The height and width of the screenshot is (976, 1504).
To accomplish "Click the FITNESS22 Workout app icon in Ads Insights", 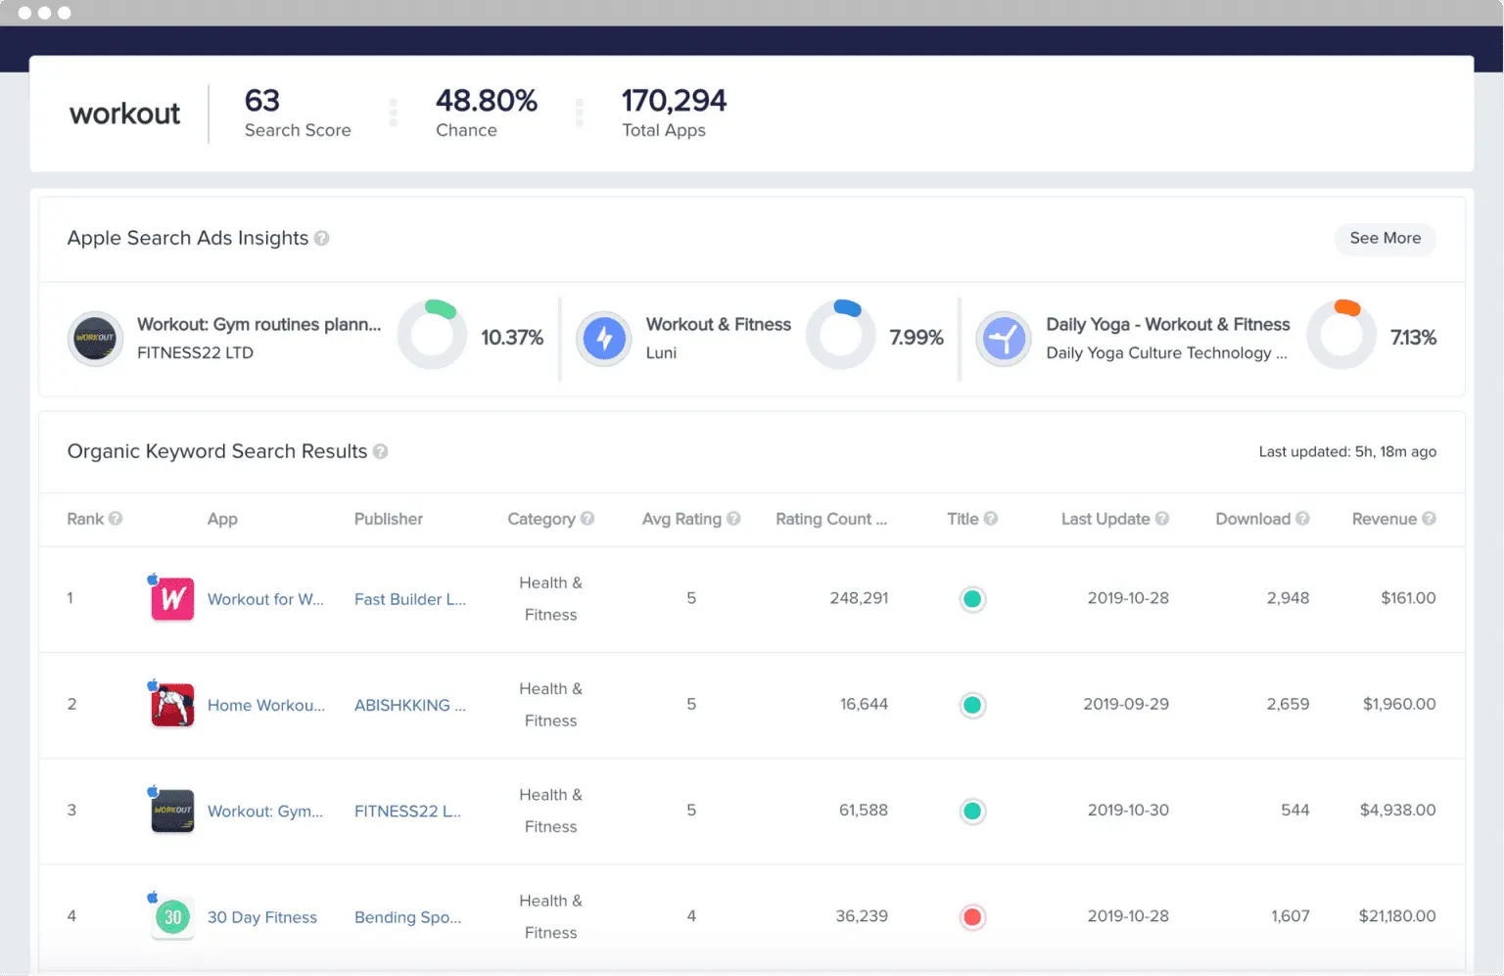I will 95,339.
